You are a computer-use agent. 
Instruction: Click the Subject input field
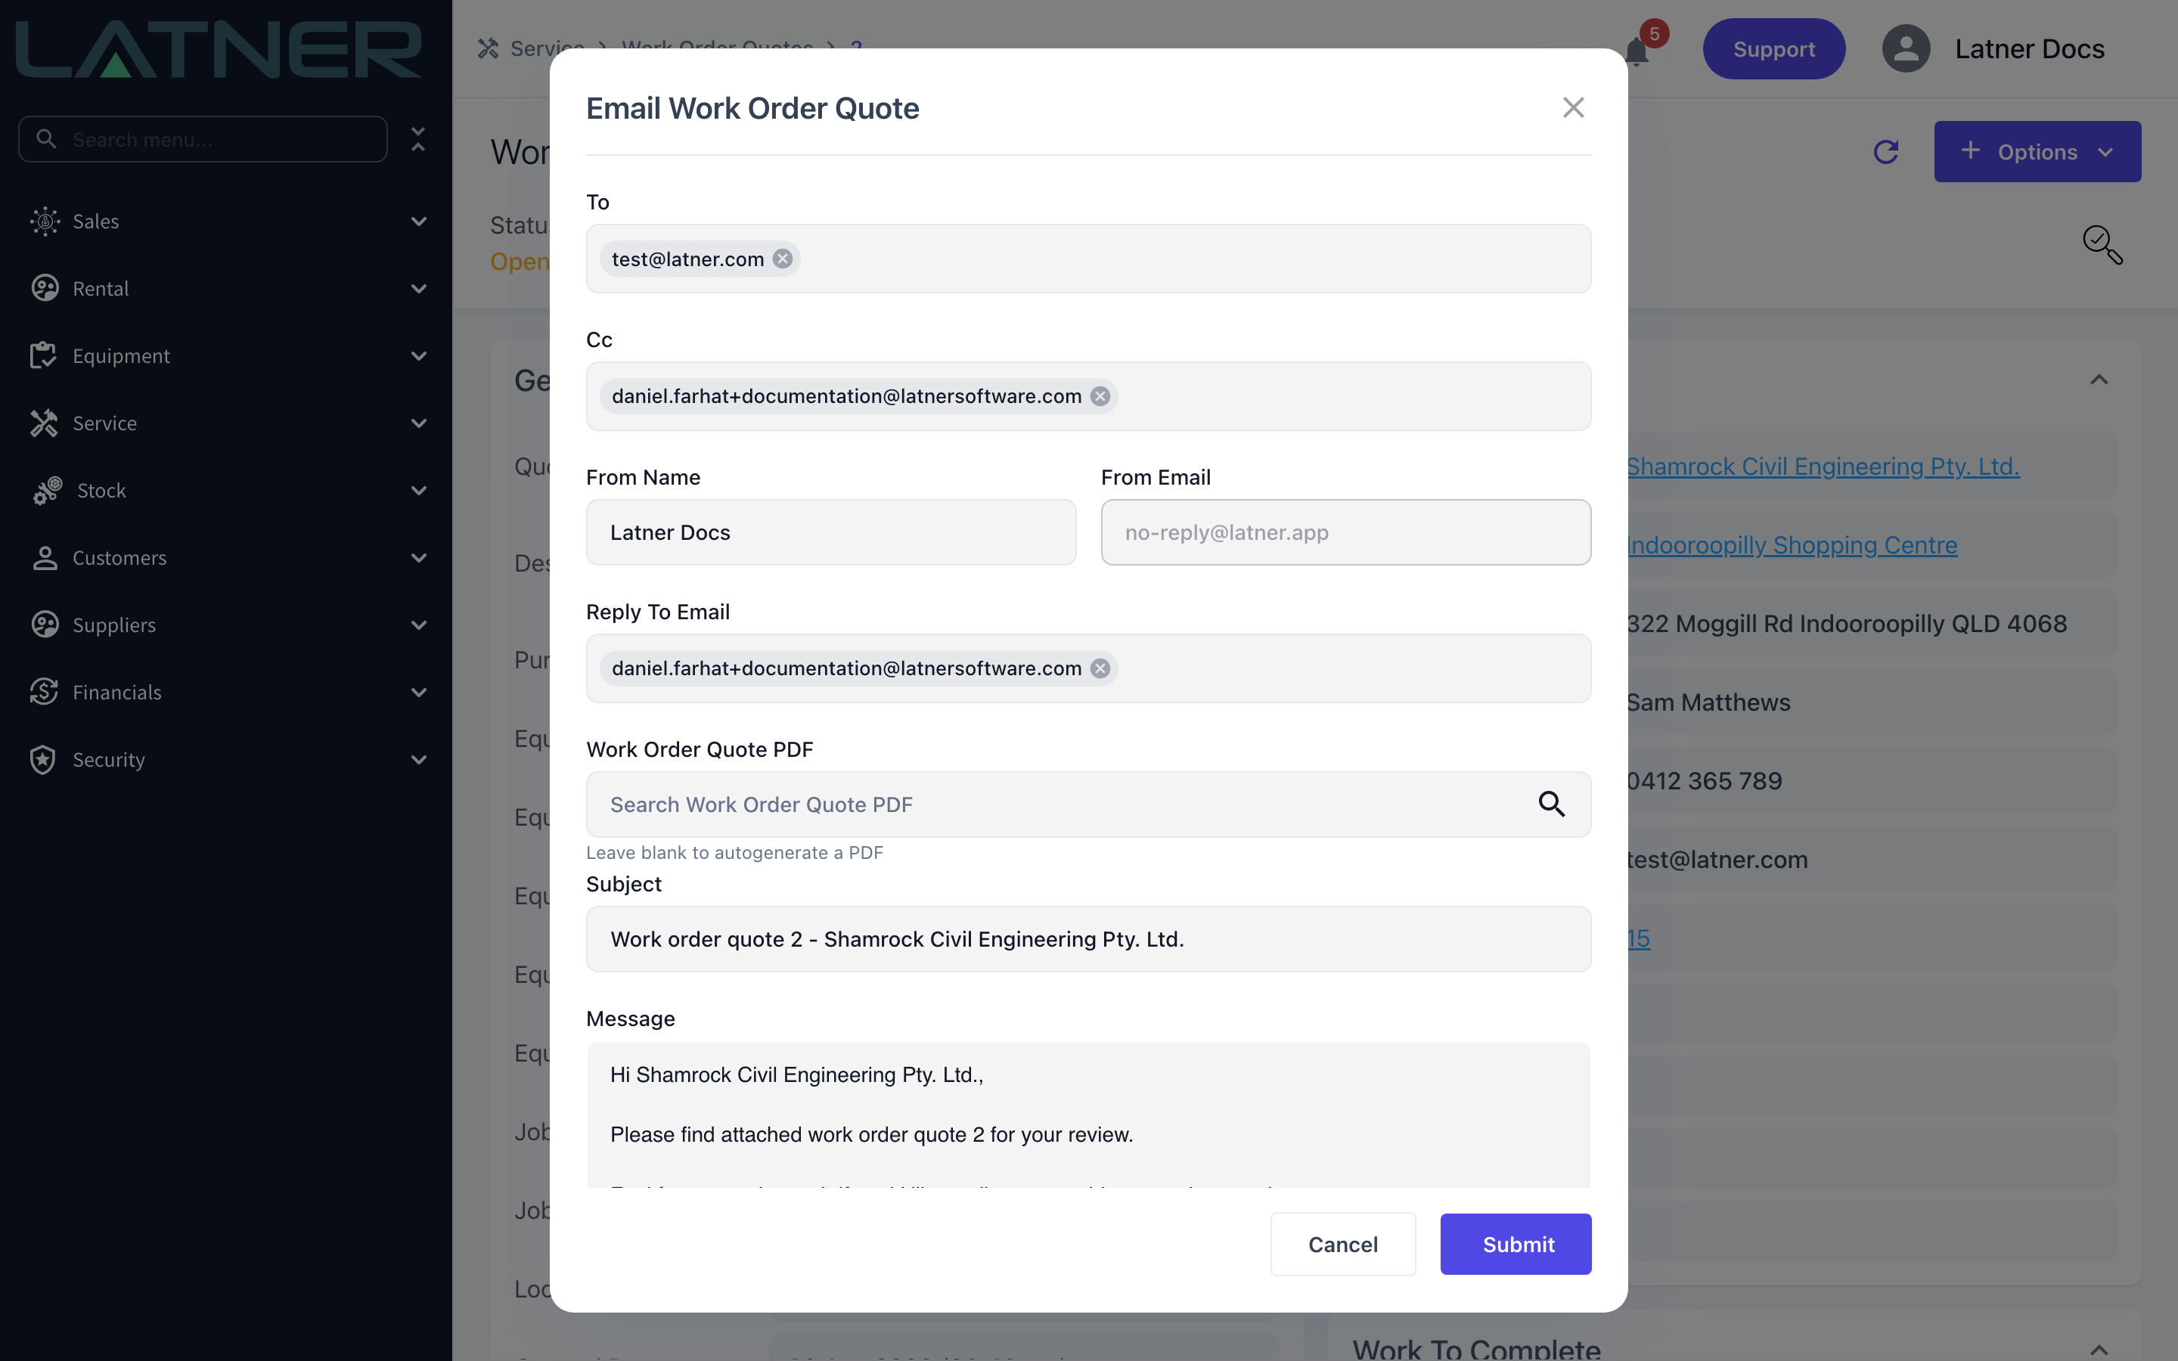1088,939
